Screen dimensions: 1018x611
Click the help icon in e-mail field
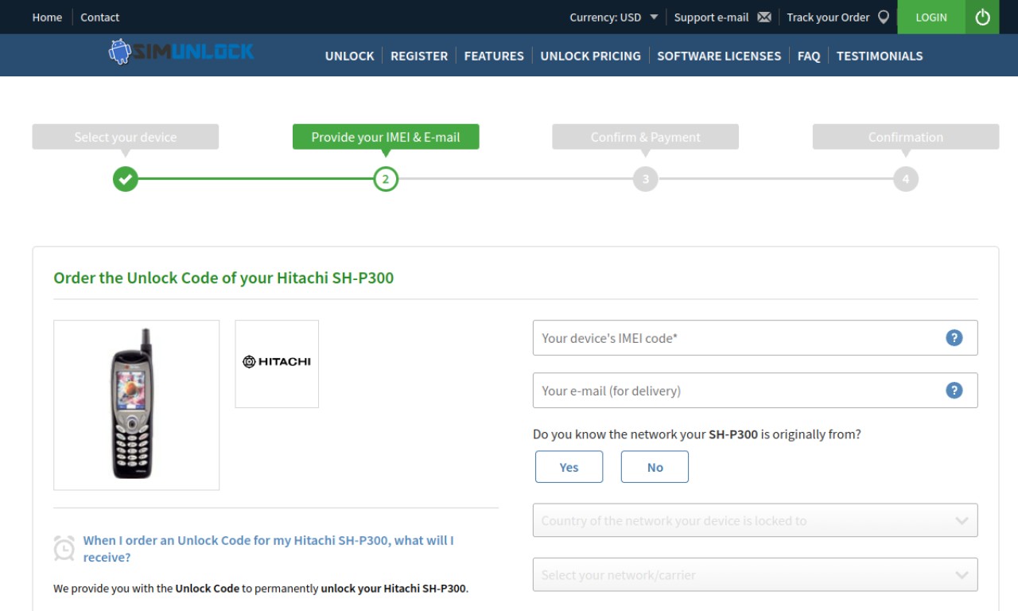click(x=954, y=390)
